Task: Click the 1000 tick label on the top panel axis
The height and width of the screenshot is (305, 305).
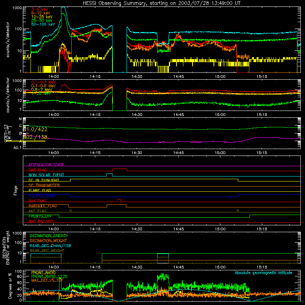Action: click(x=17, y=8)
